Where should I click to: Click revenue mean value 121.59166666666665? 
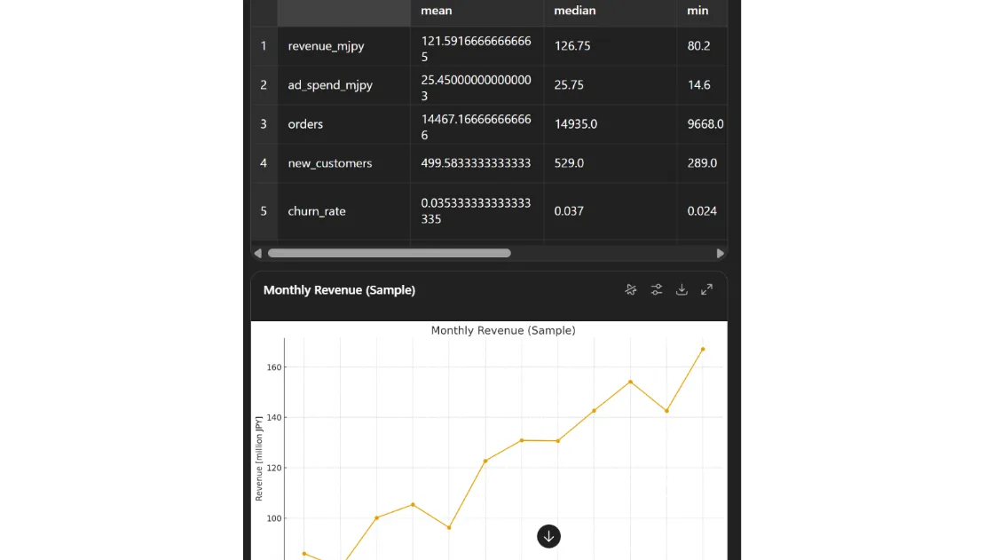476,49
